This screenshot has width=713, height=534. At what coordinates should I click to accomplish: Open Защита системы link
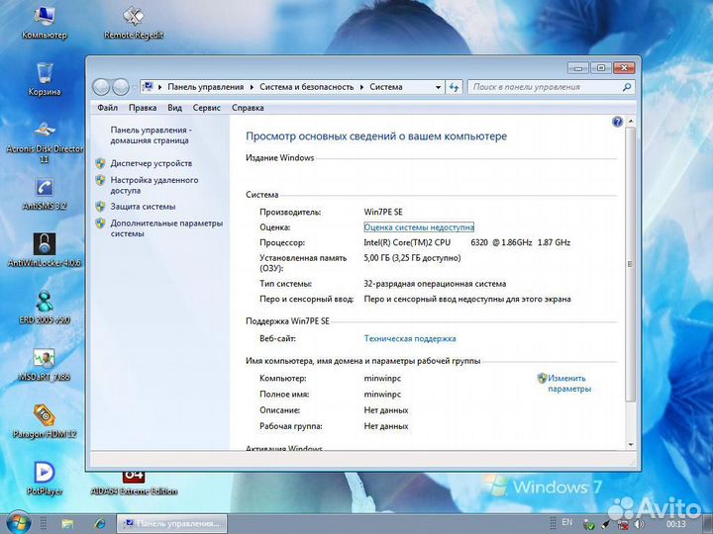click(x=143, y=206)
